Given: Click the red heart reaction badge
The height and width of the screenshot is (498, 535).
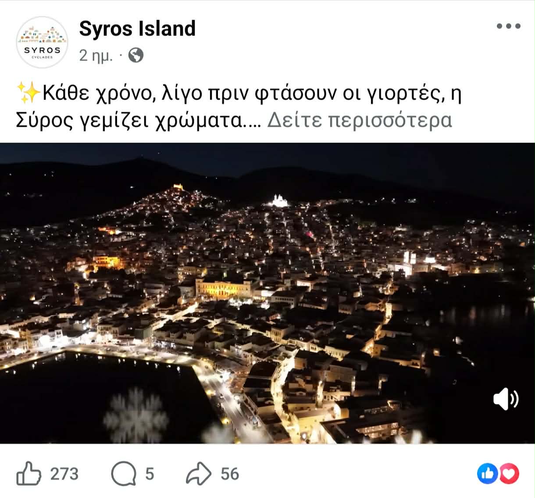Looking at the screenshot, I should [x=509, y=474].
